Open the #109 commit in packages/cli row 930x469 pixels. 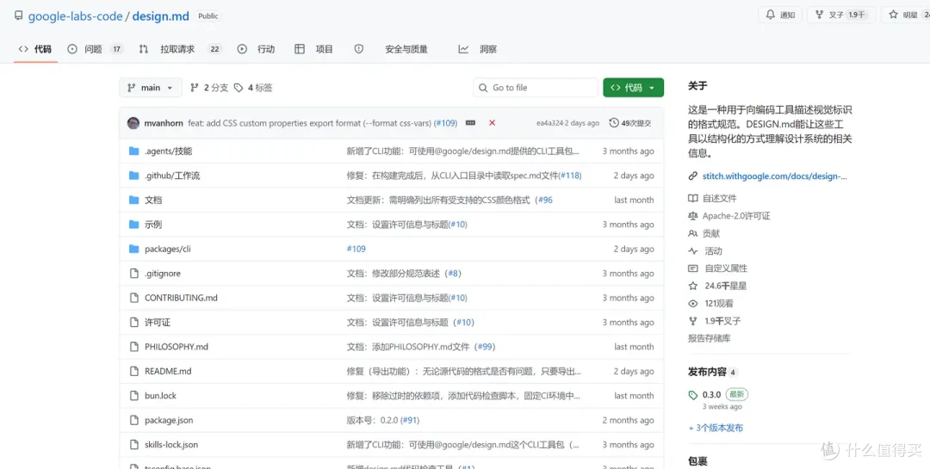(356, 249)
